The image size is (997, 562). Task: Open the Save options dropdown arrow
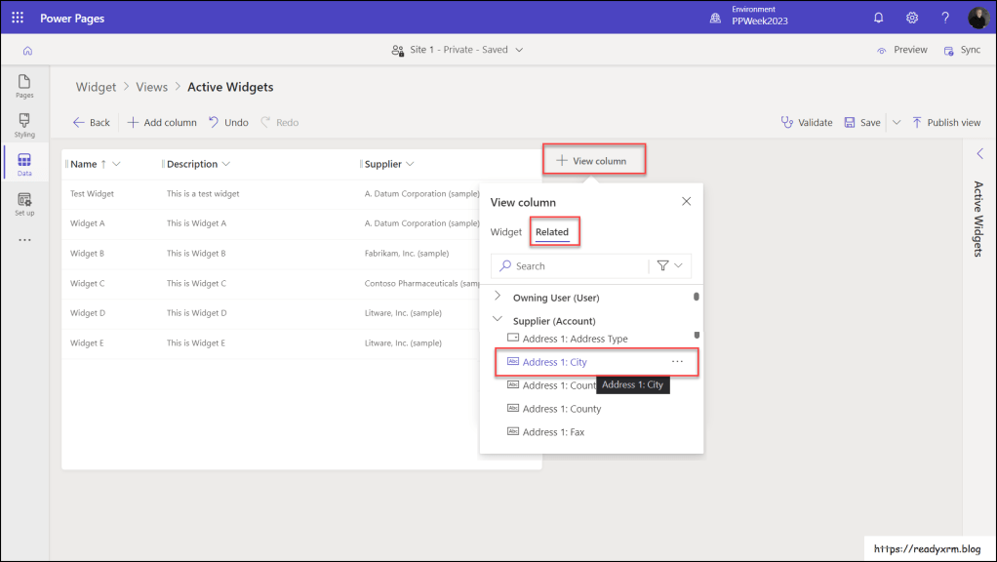click(x=897, y=122)
